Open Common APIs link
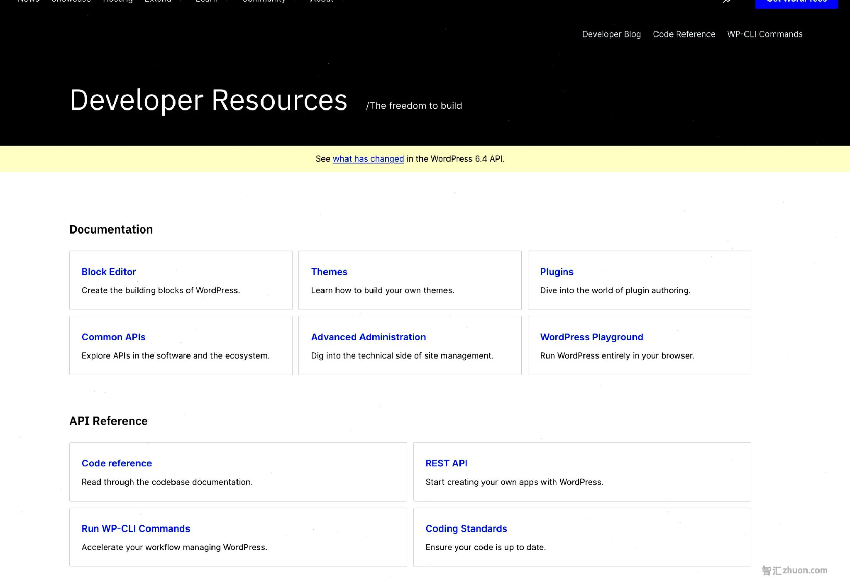 pyautogui.click(x=113, y=337)
